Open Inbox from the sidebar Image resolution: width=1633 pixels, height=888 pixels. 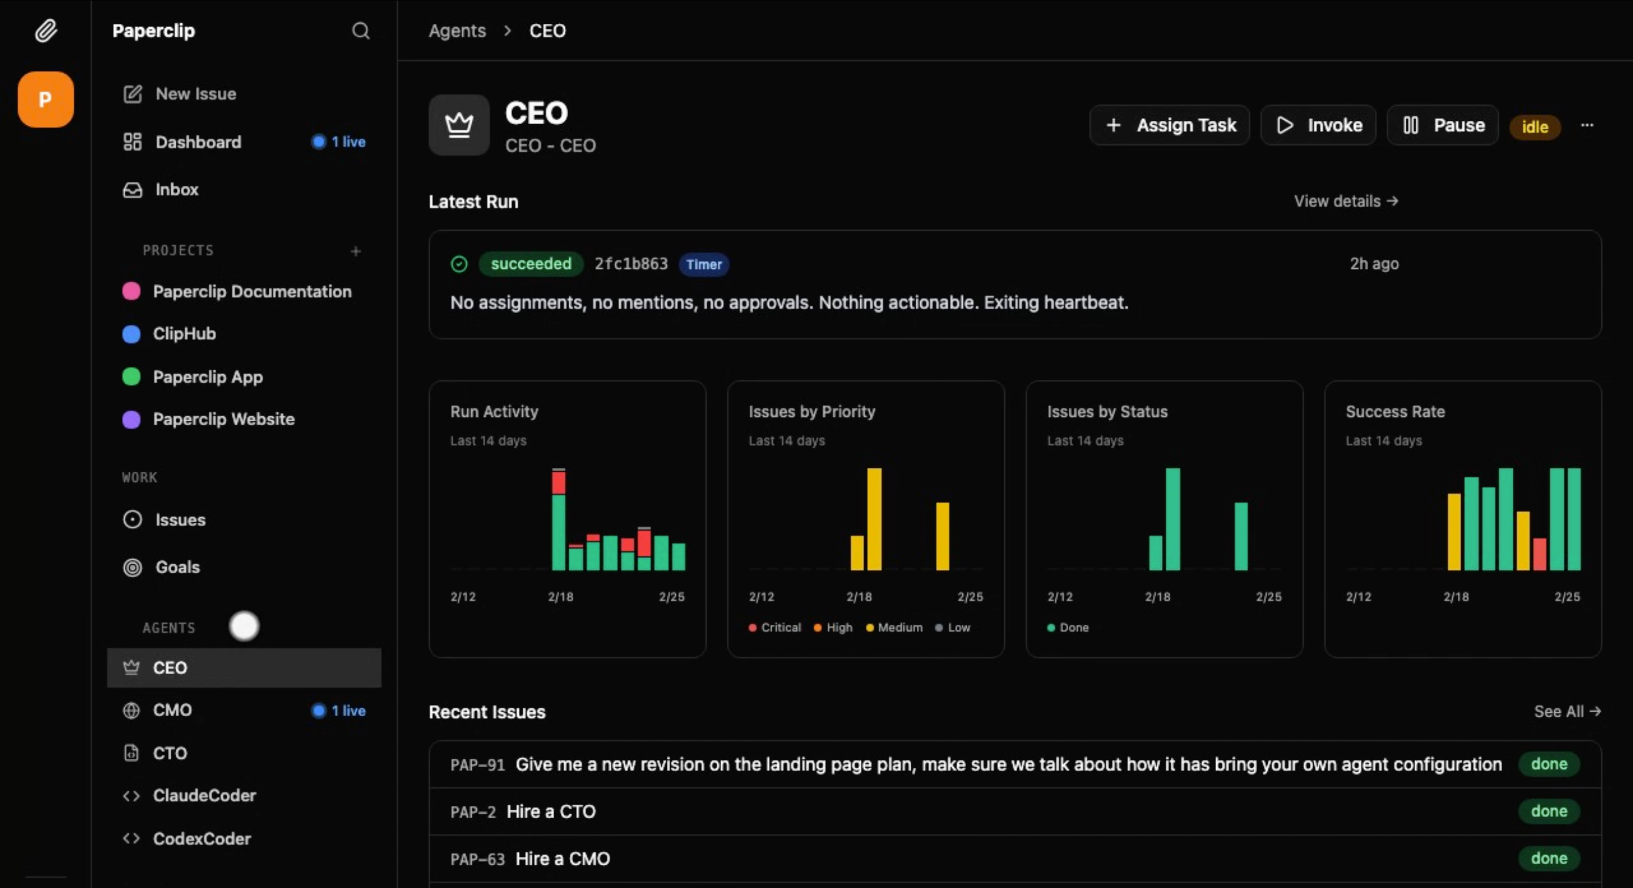tap(176, 189)
